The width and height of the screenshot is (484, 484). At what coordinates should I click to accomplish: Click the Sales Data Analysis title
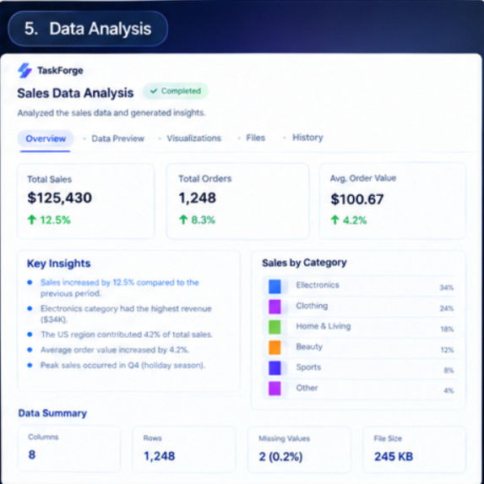point(75,93)
